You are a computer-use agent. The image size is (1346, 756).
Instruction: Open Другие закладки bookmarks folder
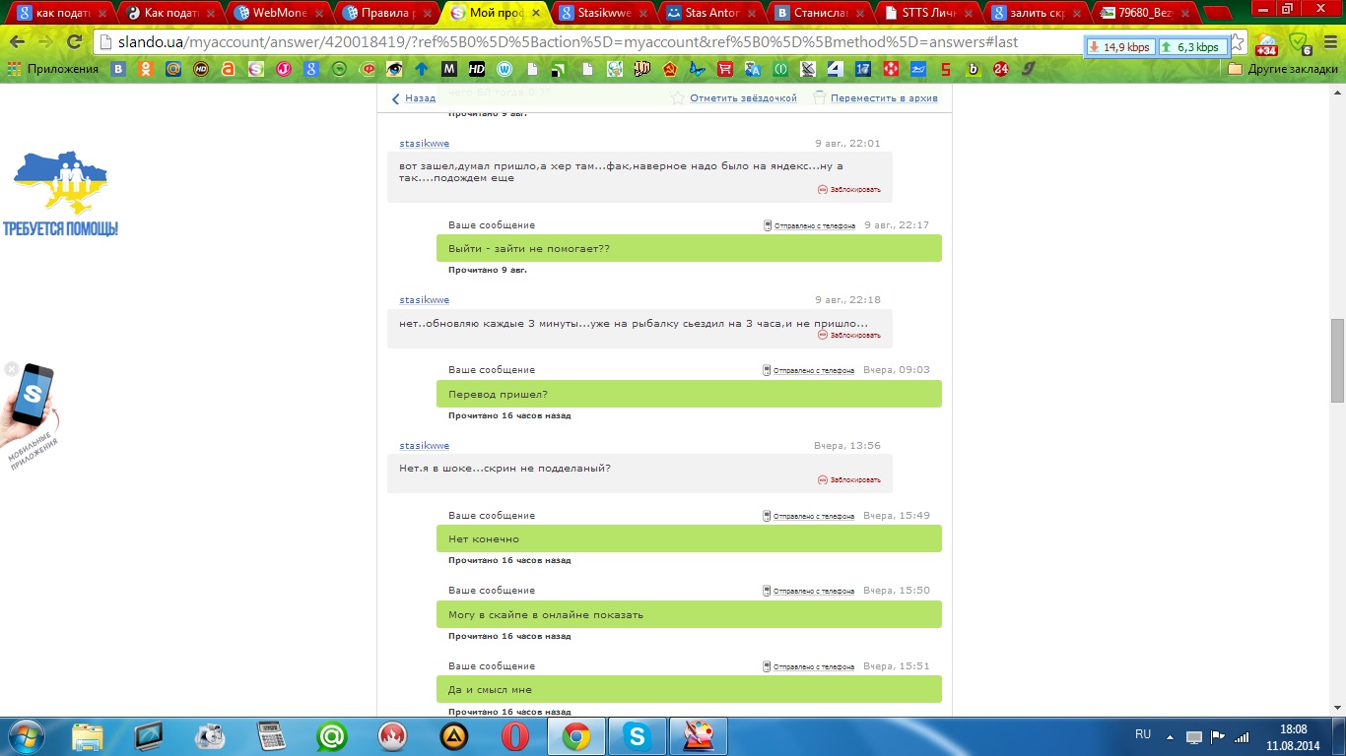(1283, 69)
